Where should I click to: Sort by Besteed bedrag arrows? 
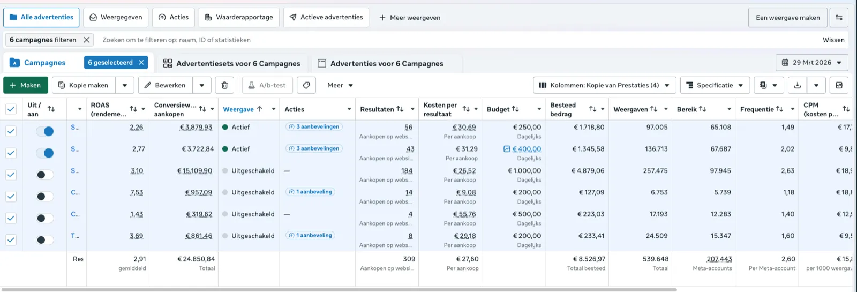pyautogui.click(x=593, y=109)
